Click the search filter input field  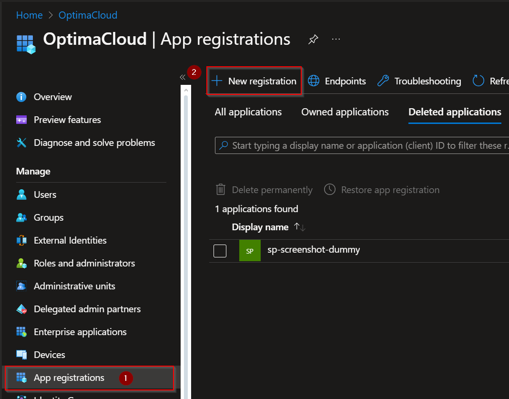362,145
